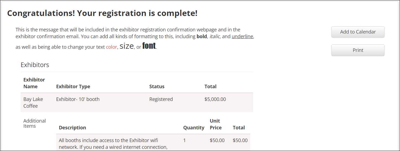This screenshot has height=151, width=400.
Task: Click the $5,000.00 total amount
Action: (x=215, y=99)
